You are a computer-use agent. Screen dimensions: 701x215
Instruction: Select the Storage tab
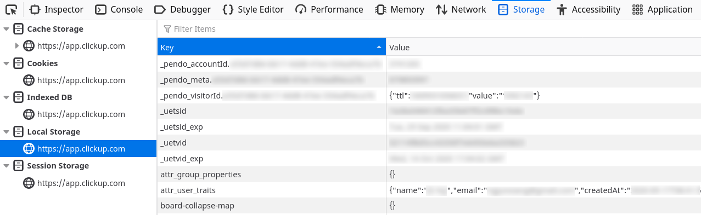pos(521,9)
